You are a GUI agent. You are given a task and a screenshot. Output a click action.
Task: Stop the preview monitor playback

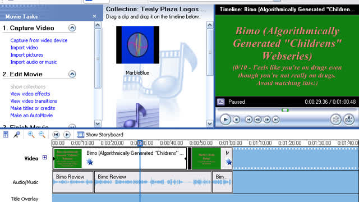(236, 120)
